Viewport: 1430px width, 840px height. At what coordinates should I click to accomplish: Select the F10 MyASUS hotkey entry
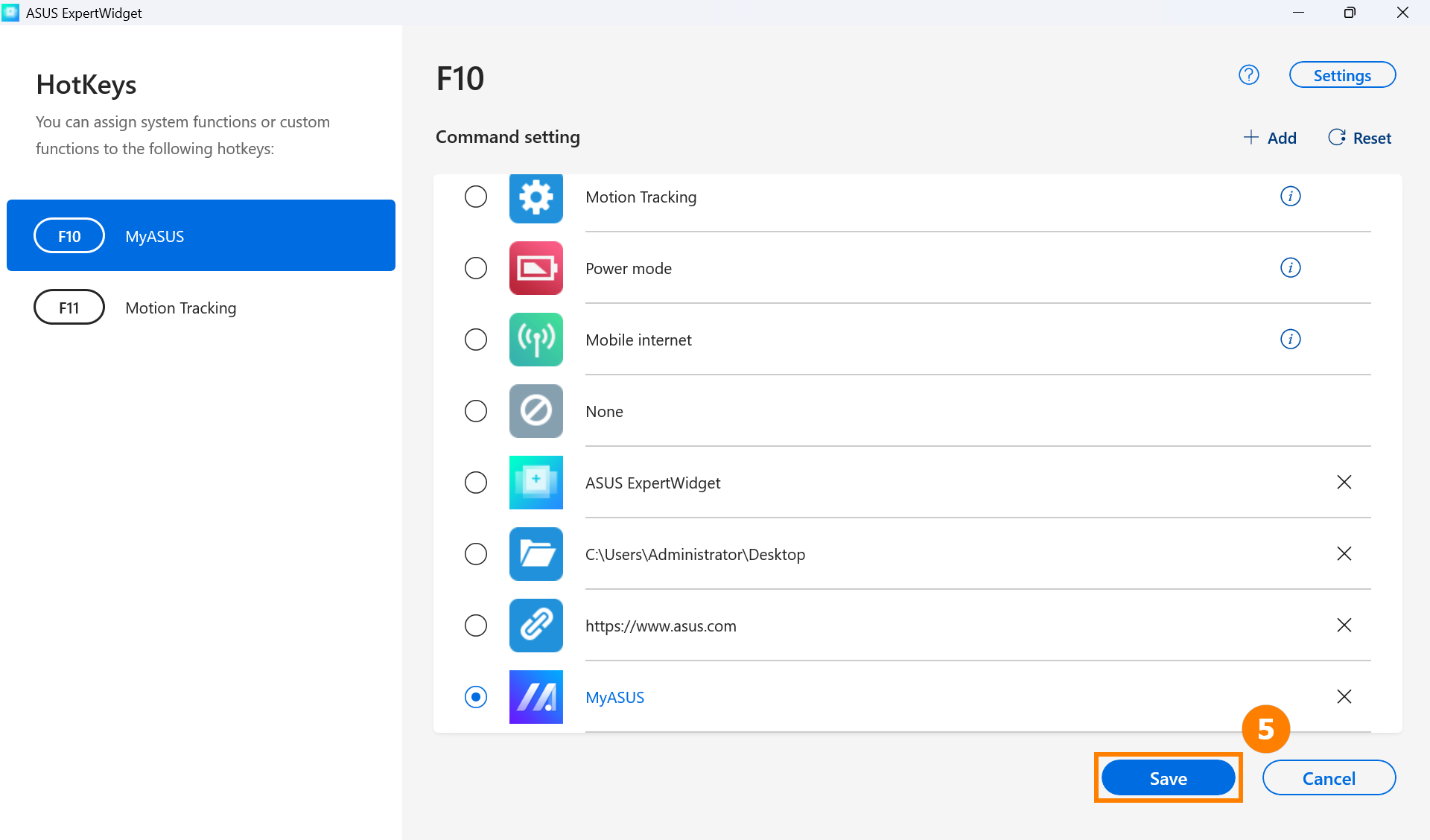coord(201,235)
